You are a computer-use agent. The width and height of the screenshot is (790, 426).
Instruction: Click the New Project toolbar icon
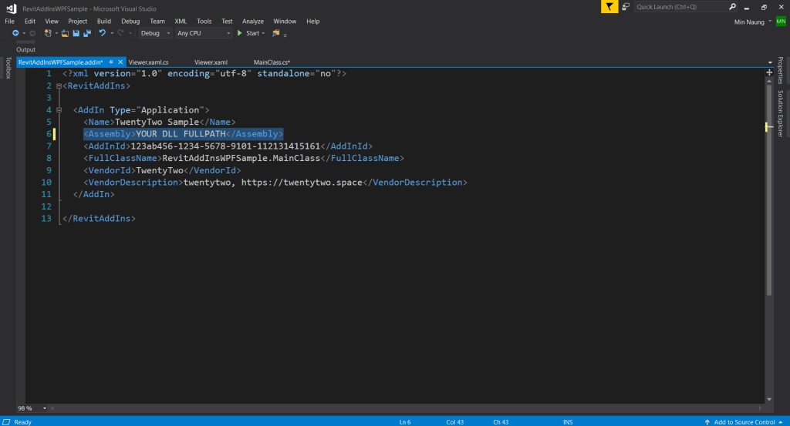49,33
